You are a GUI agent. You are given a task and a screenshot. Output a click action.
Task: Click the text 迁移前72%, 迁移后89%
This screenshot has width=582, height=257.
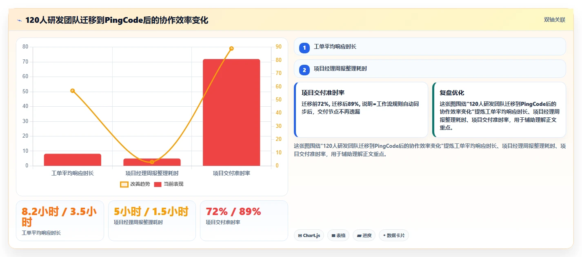coord(330,104)
